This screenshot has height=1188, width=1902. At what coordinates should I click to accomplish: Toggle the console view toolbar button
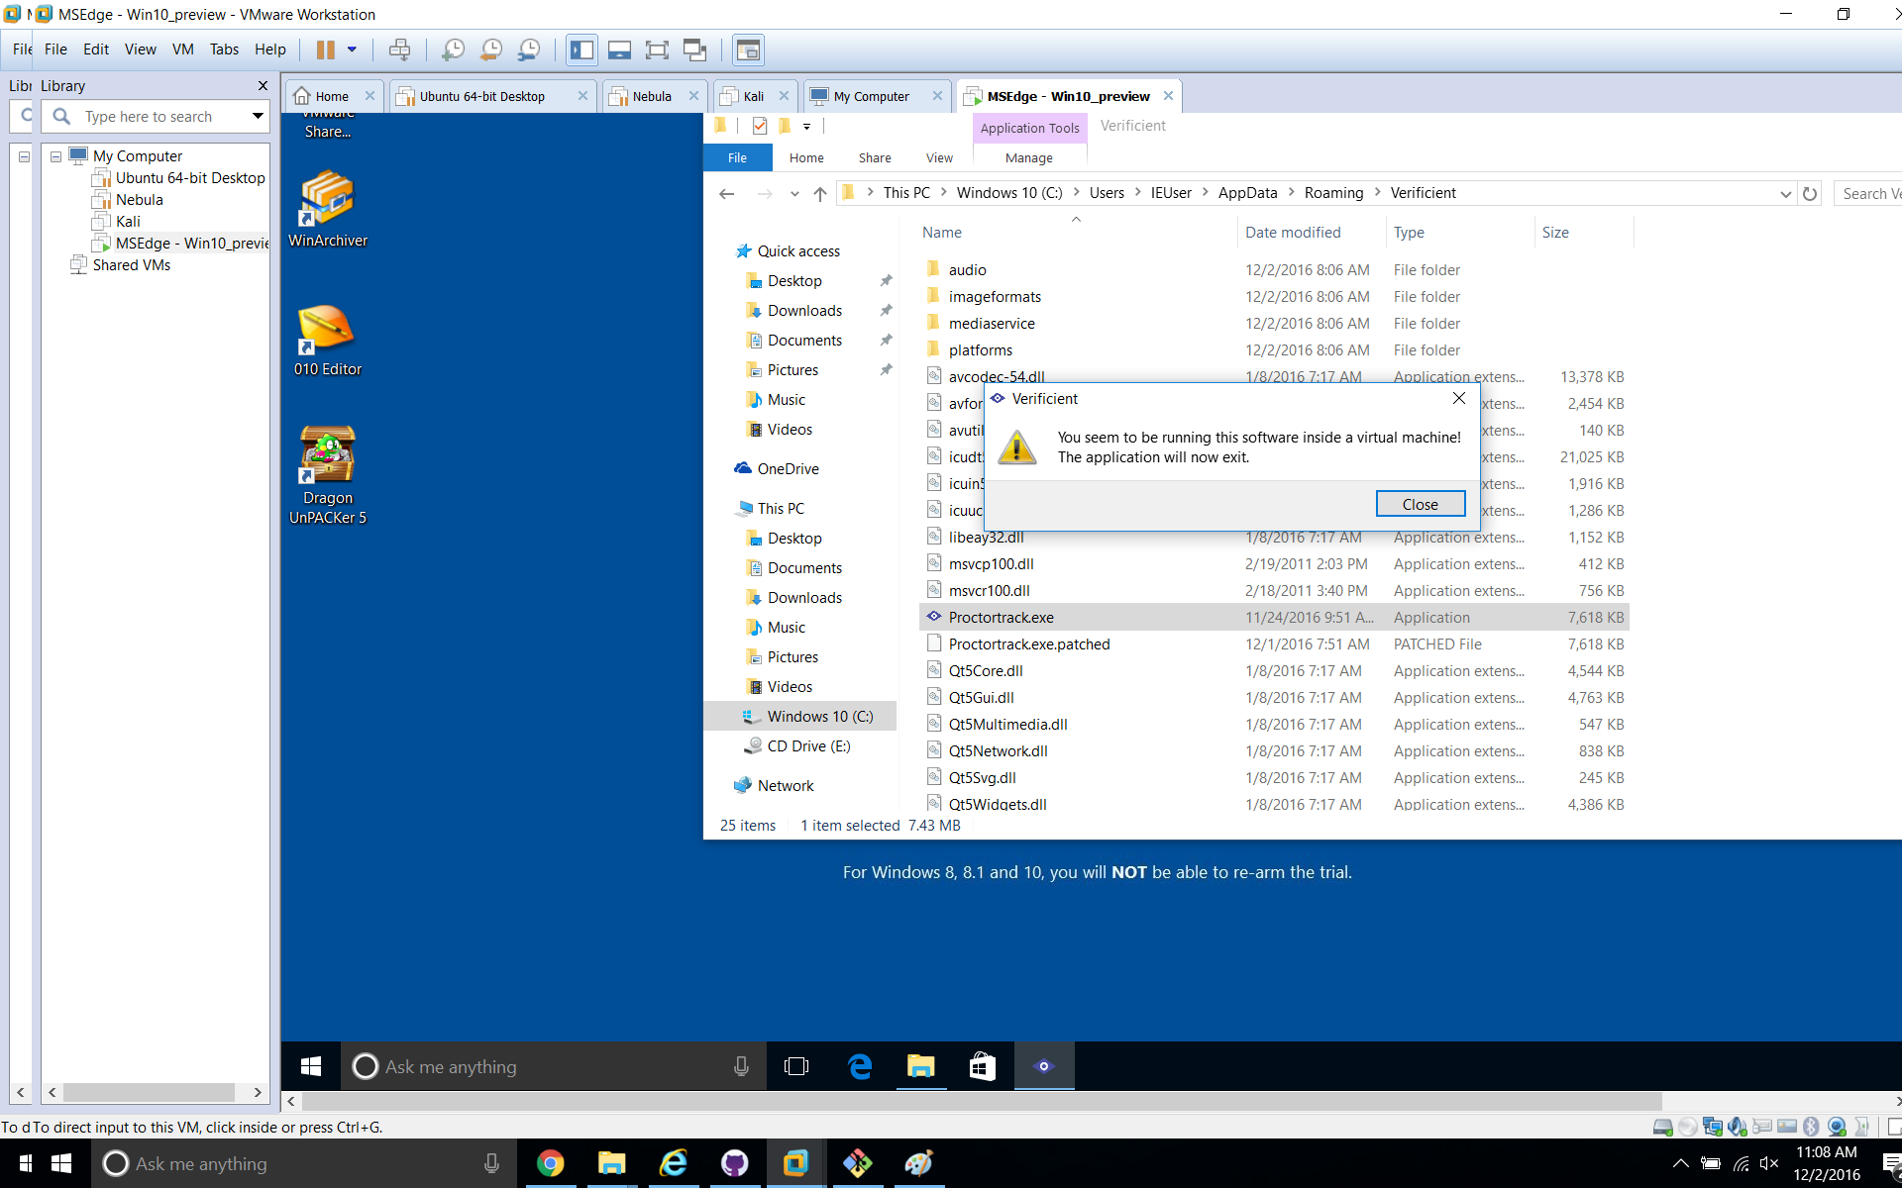pos(748,49)
